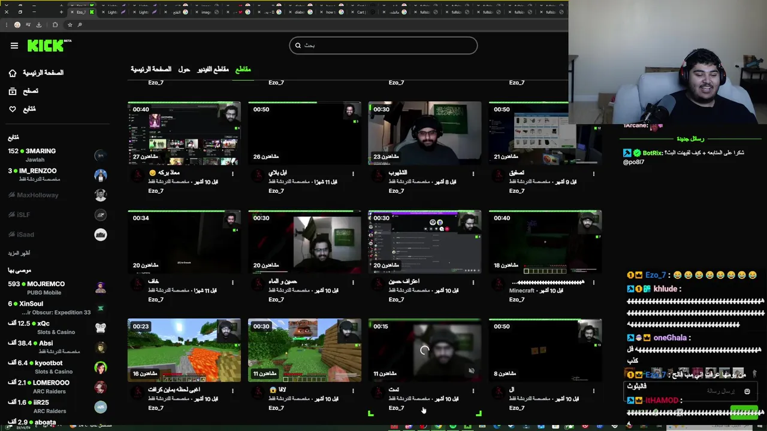Open options menu for معاذ بركه clip
This screenshot has height=431, width=767.
point(232,174)
